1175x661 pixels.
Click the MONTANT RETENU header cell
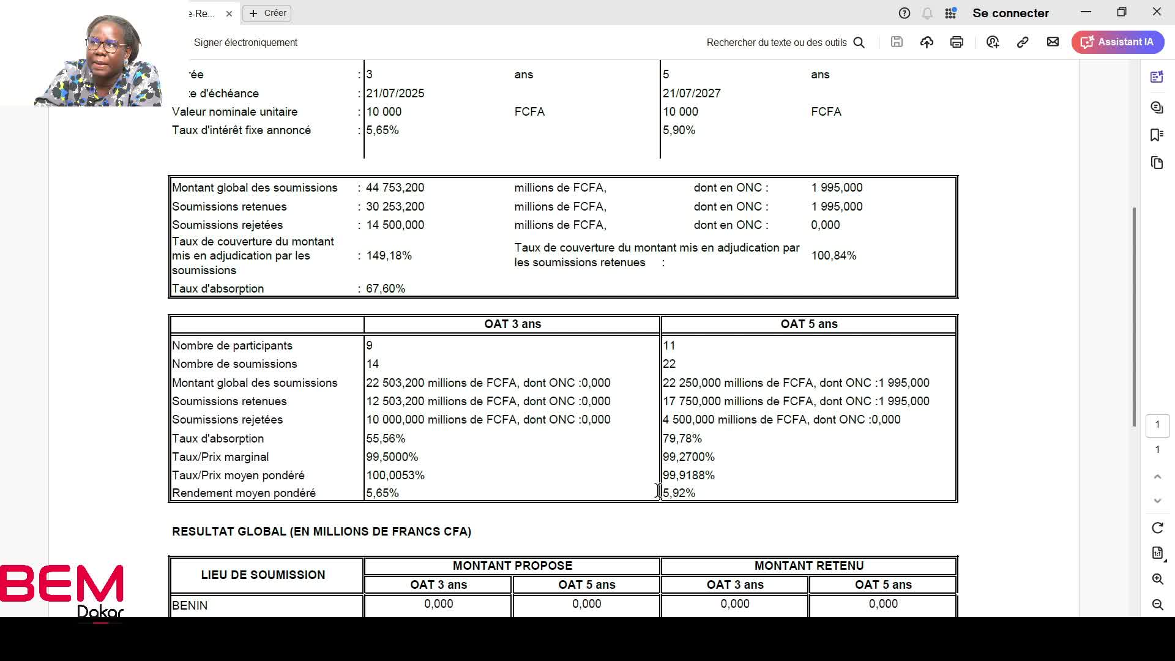[x=809, y=566]
